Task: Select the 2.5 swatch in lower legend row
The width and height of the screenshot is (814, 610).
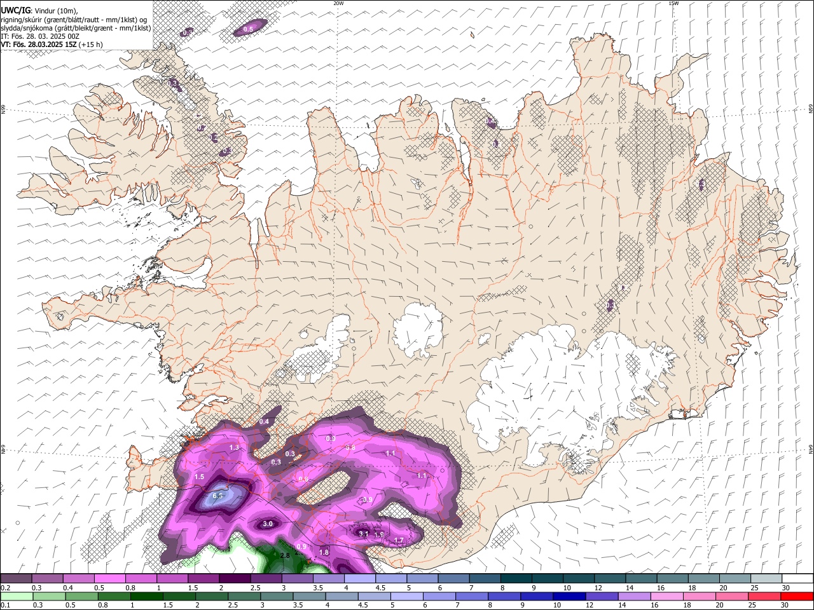Action: (x=244, y=596)
